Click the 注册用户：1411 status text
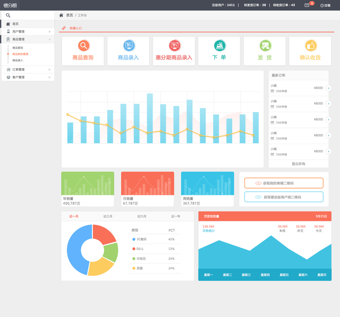340x317 pixels. point(223,5)
